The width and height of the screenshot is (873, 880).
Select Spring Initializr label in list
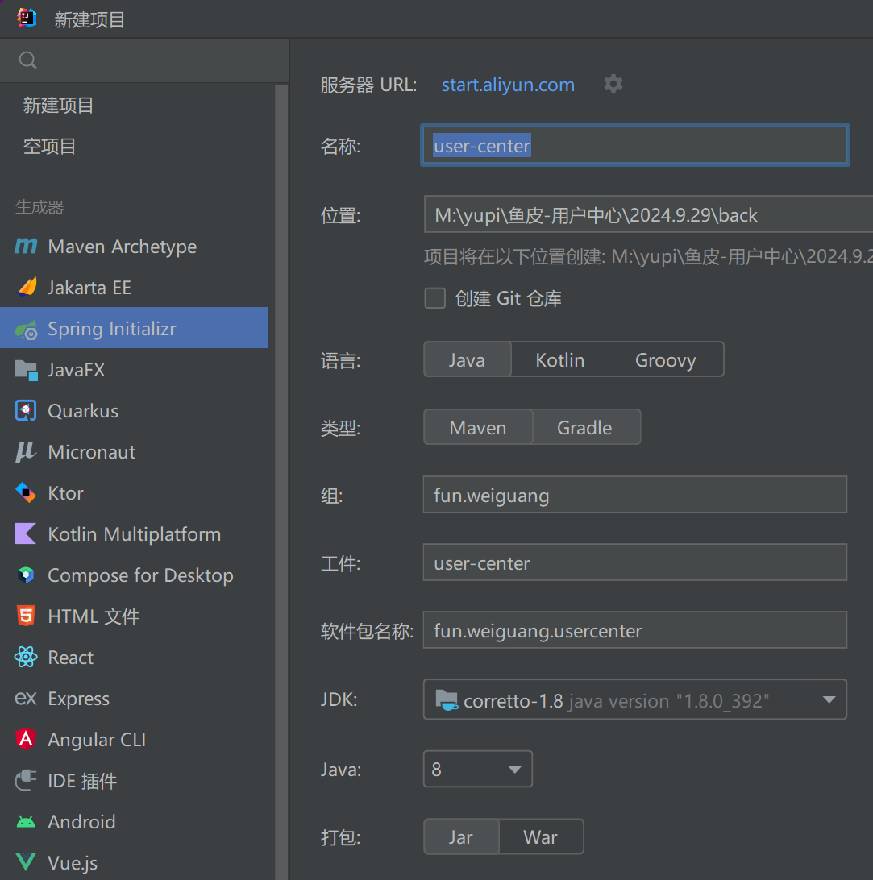click(112, 329)
